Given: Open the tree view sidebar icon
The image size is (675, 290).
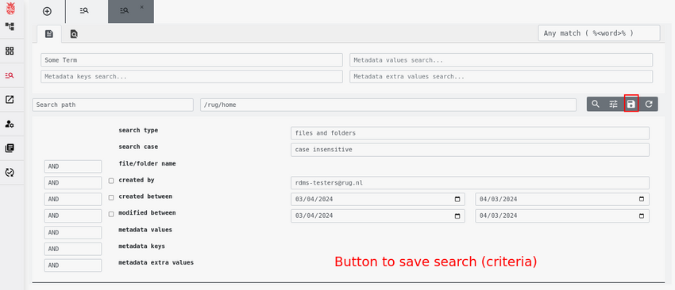Looking at the screenshot, I should [10, 27].
